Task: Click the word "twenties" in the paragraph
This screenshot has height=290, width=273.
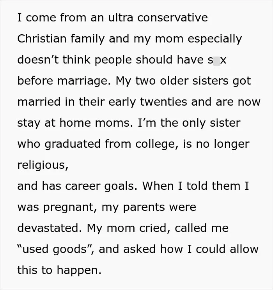Action: coord(164,102)
